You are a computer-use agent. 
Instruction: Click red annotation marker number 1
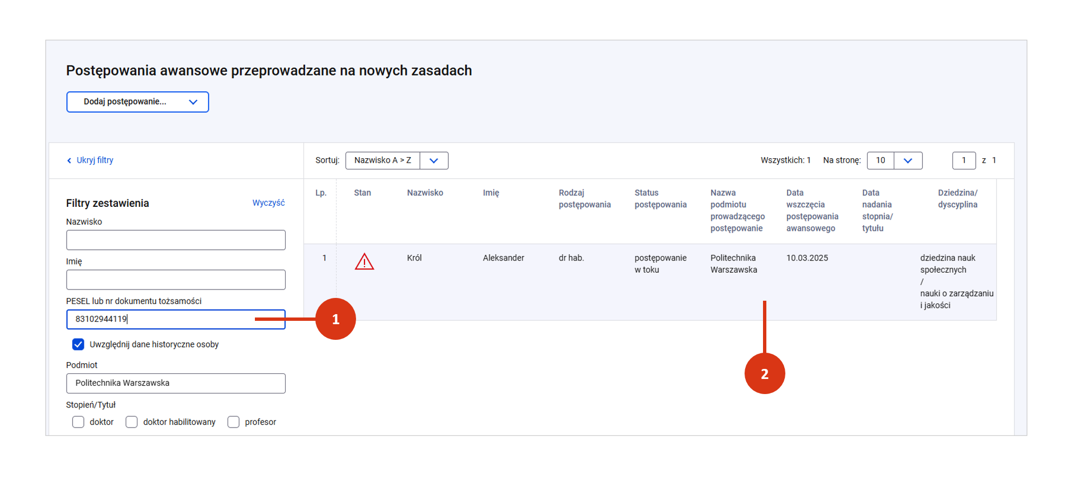[335, 319]
